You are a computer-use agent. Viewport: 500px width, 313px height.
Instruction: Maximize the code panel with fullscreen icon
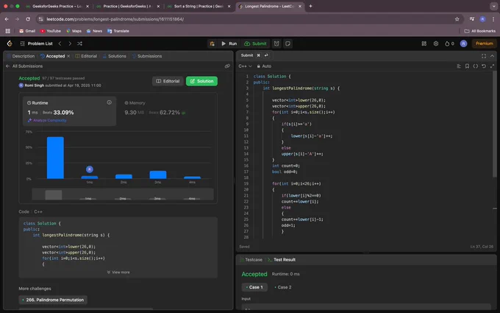click(484, 56)
